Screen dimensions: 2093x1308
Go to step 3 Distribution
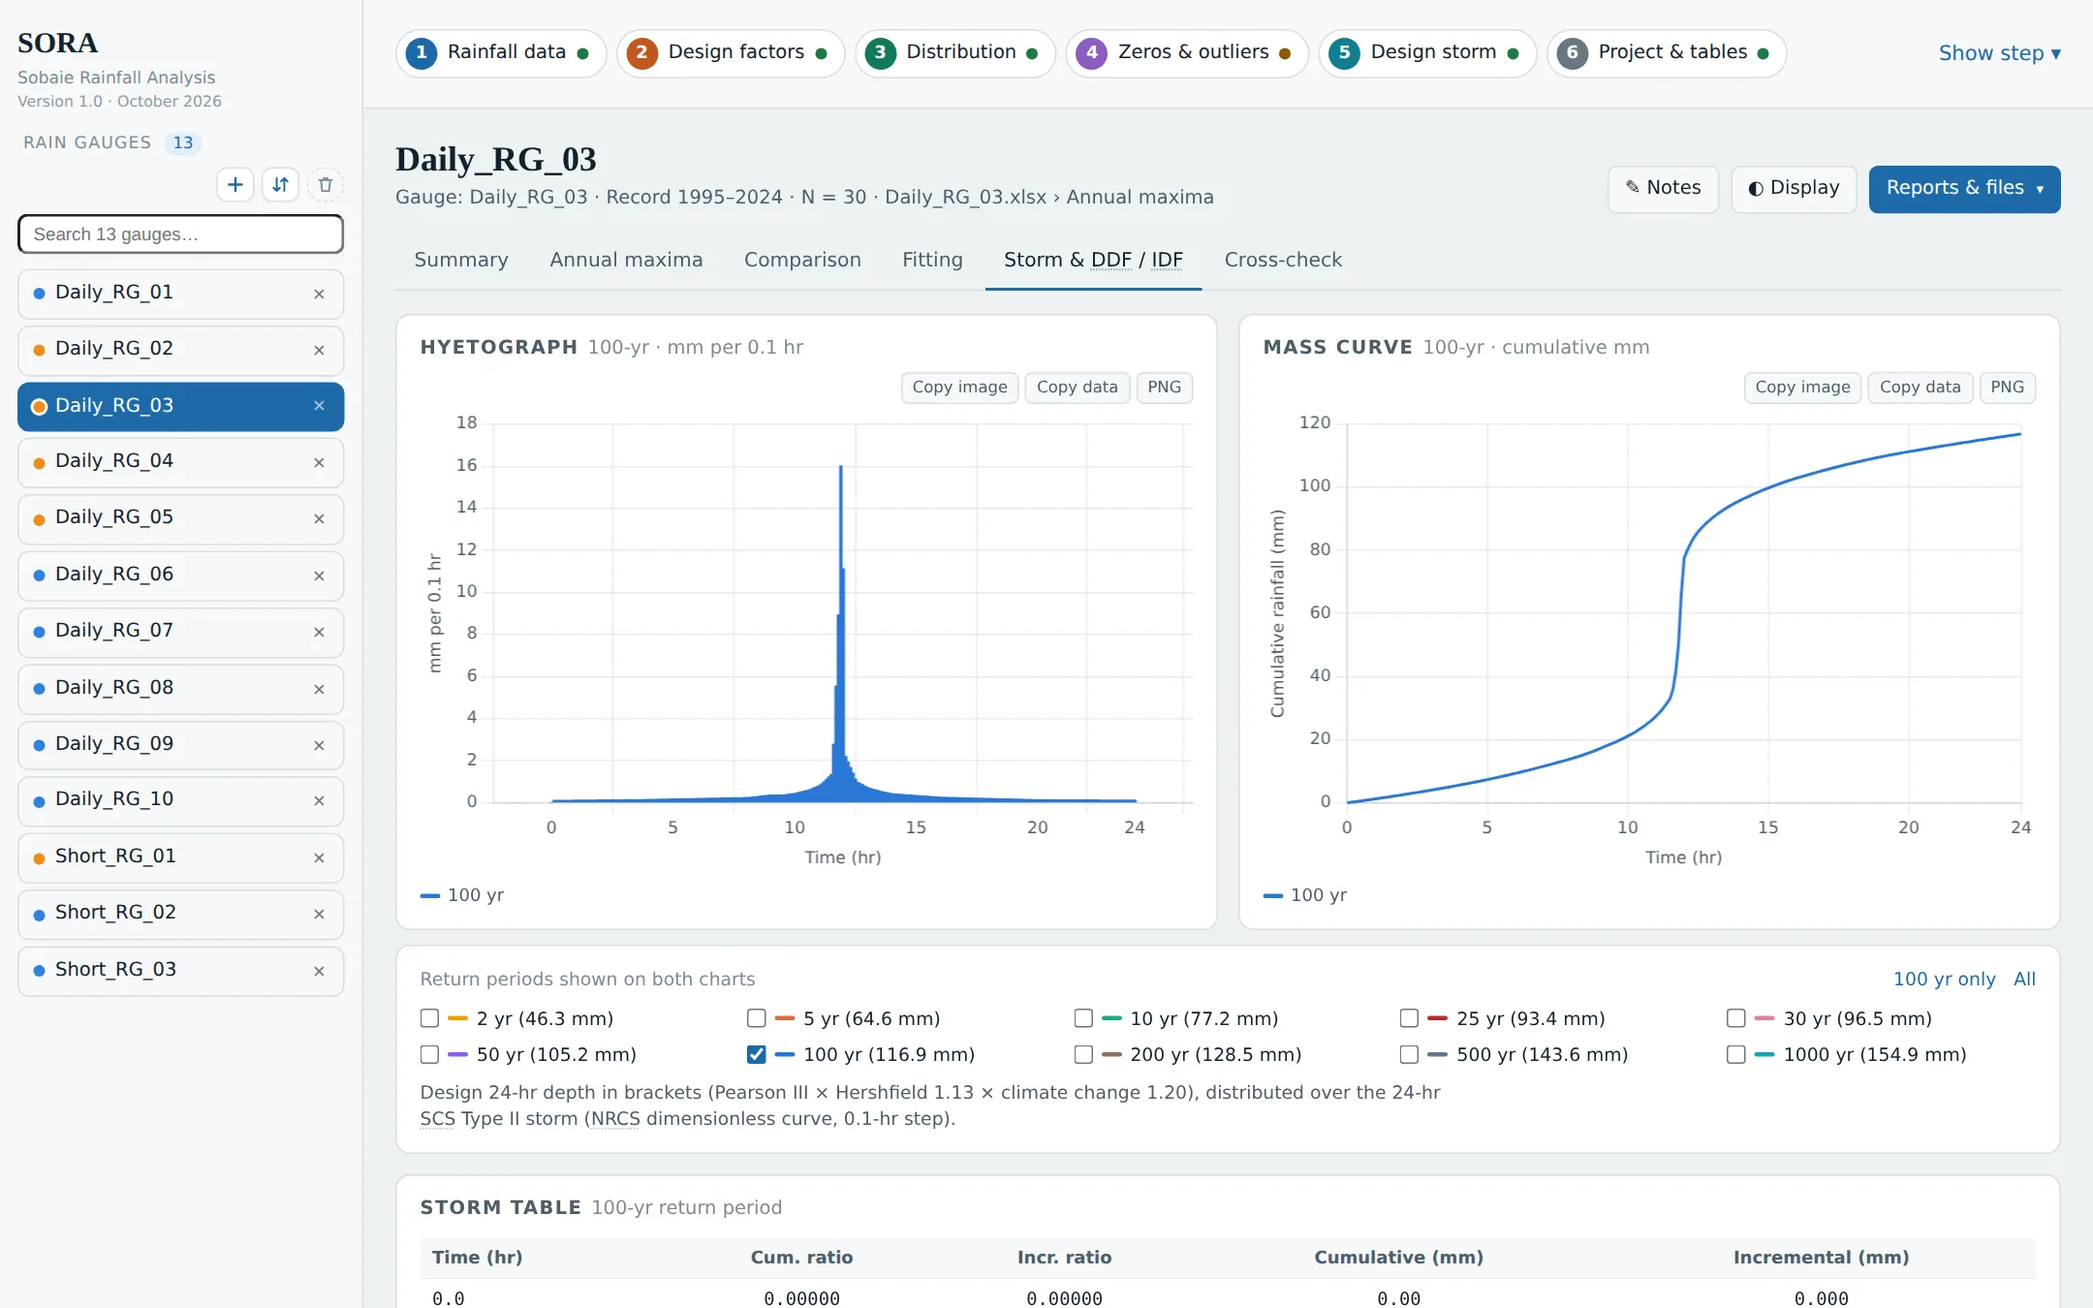pyautogui.click(x=954, y=52)
